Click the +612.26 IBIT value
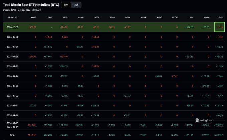Screen dimensions: 227x140 tap(48, 47)
